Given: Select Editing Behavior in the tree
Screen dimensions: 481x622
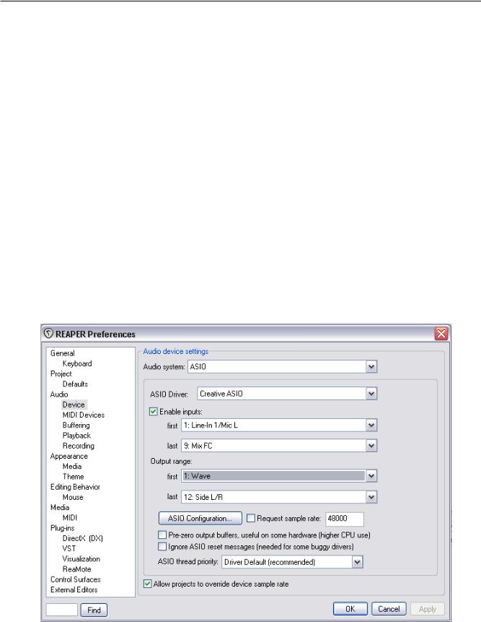Looking at the screenshot, I should (75, 487).
